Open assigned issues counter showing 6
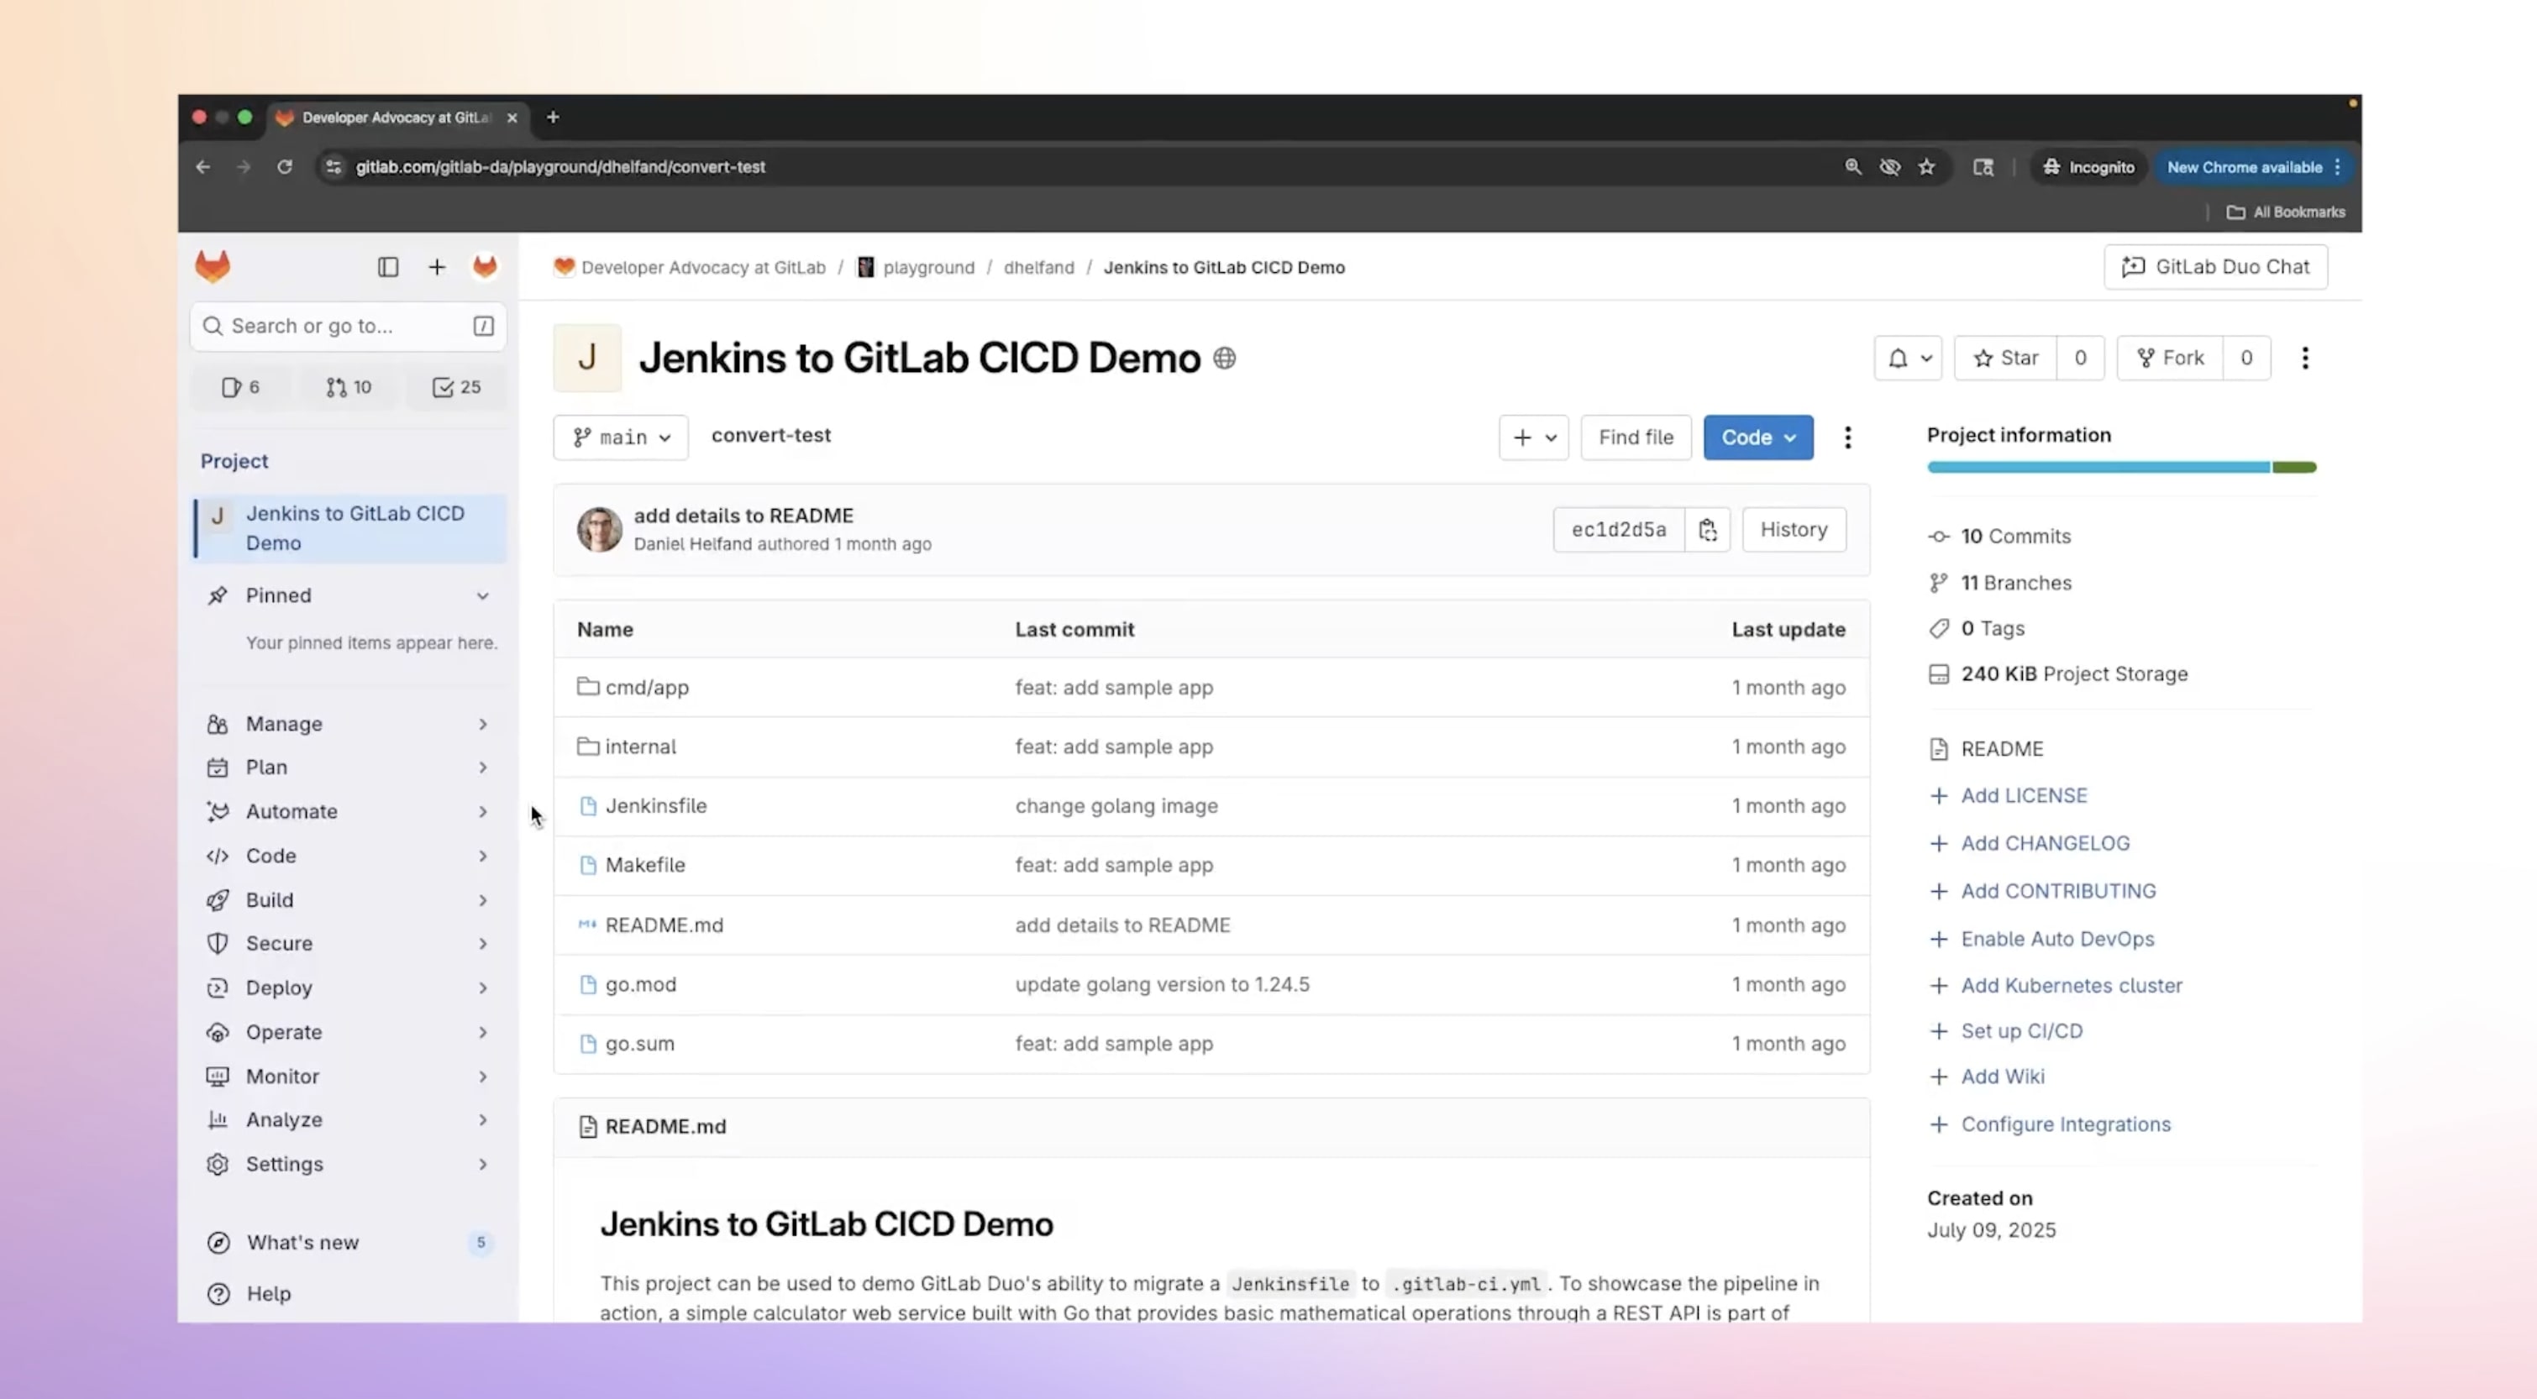 tap(241, 387)
